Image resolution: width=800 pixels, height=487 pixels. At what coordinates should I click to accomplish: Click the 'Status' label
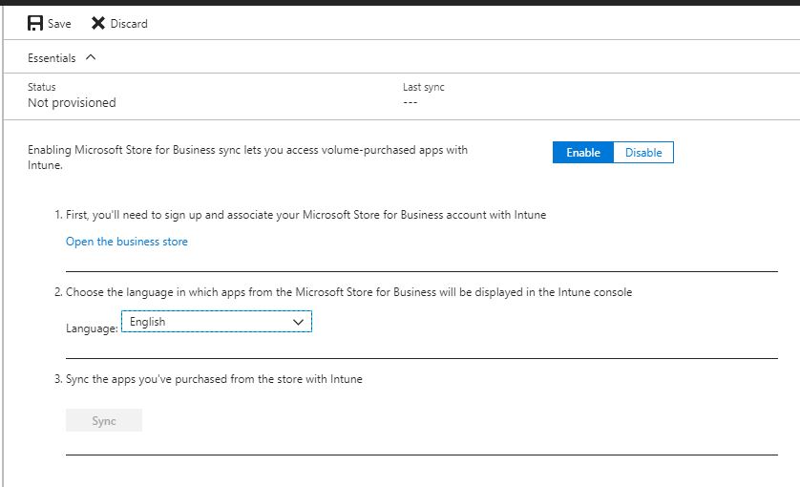[42, 87]
